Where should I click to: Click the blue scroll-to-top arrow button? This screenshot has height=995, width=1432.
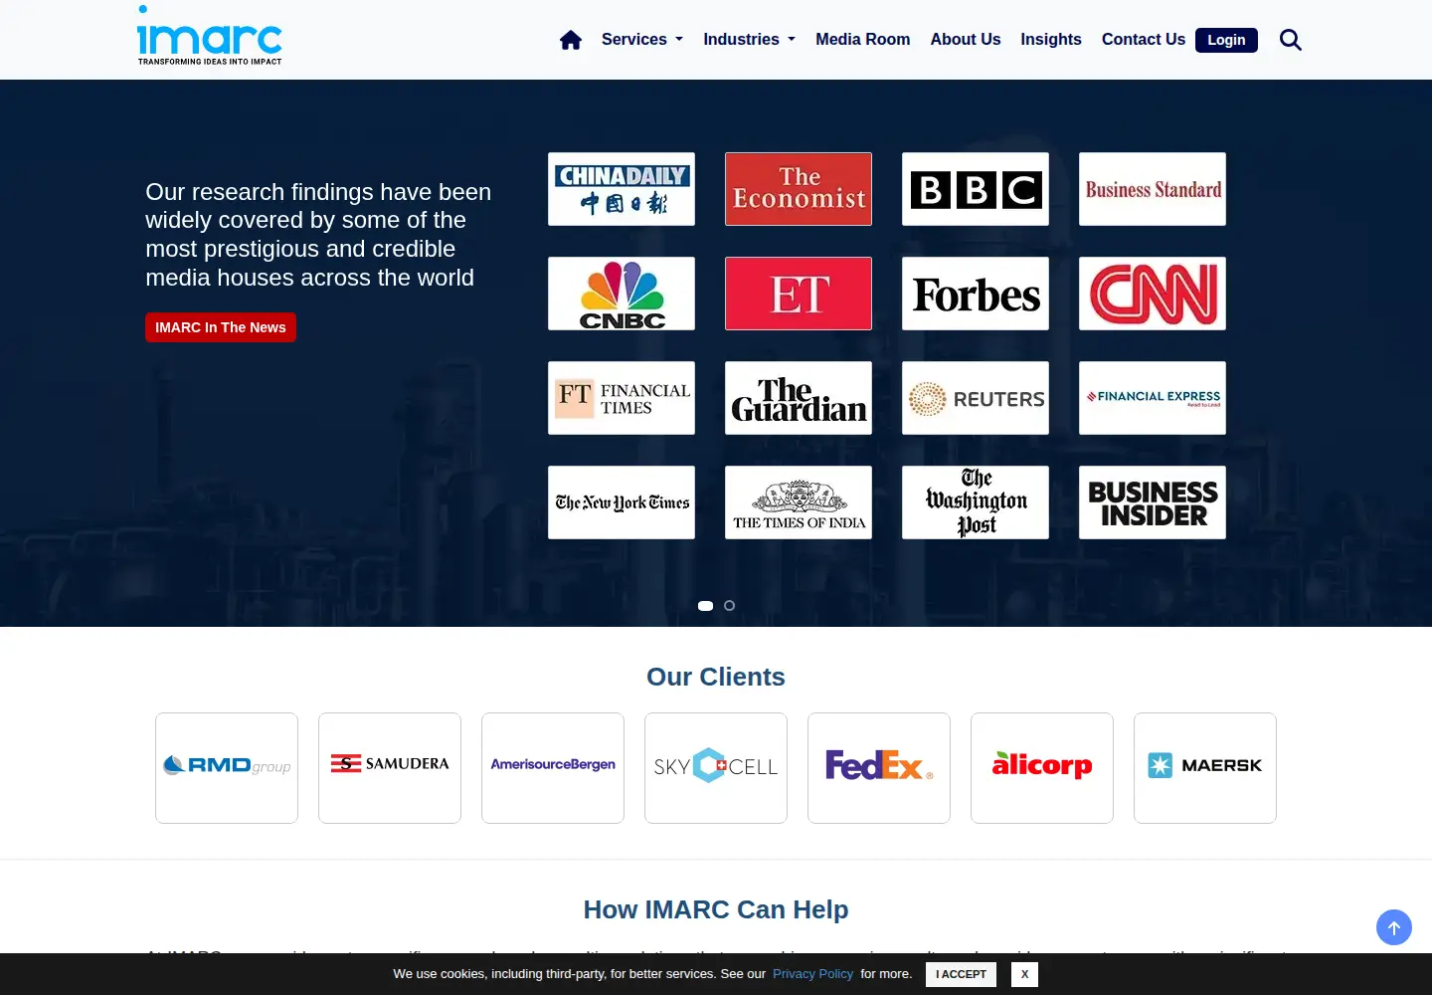[1394, 927]
